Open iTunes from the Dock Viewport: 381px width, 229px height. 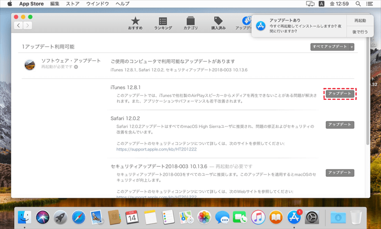coord(258,218)
